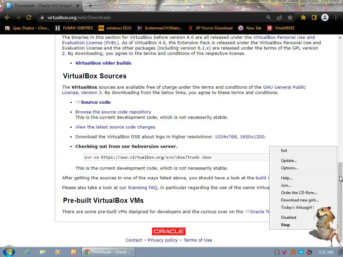The height and width of the screenshot is (257, 343).
Task: Choose Exit from the context menu
Action: pos(303,151)
